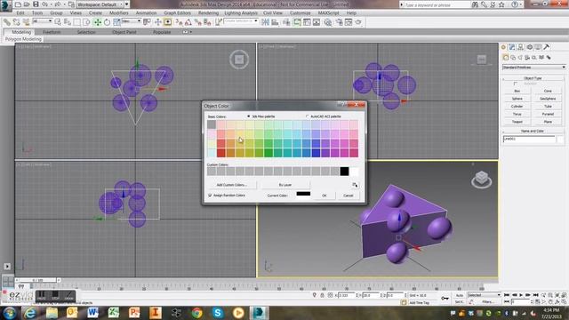Click the Play Animation button
The height and width of the screenshot is (320, 569).
coord(521,295)
